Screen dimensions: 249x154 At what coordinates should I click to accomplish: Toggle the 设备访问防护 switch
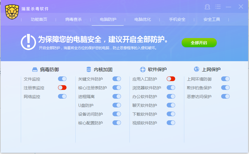tap(117, 114)
